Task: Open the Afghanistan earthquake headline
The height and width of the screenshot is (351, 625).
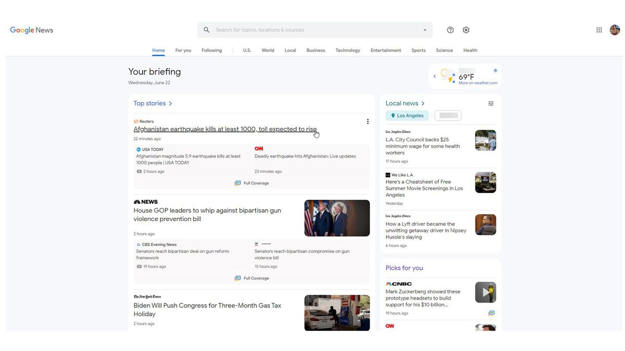Action: point(225,129)
